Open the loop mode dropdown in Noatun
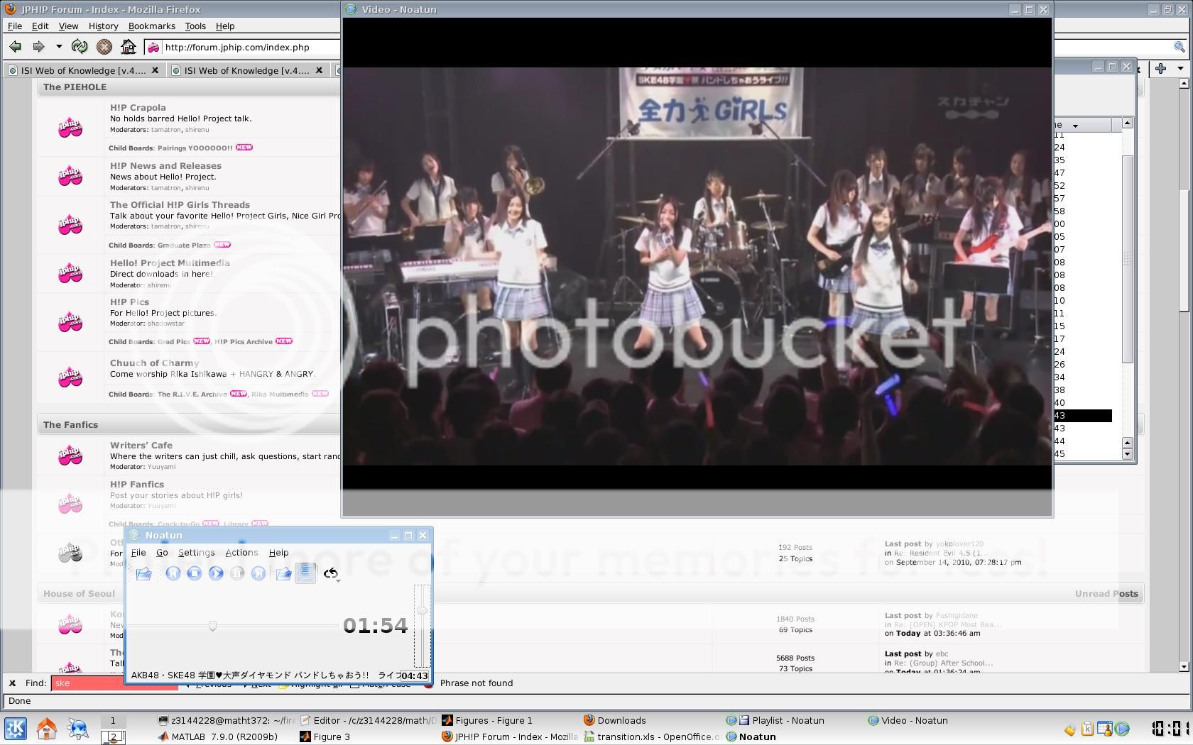 (332, 573)
